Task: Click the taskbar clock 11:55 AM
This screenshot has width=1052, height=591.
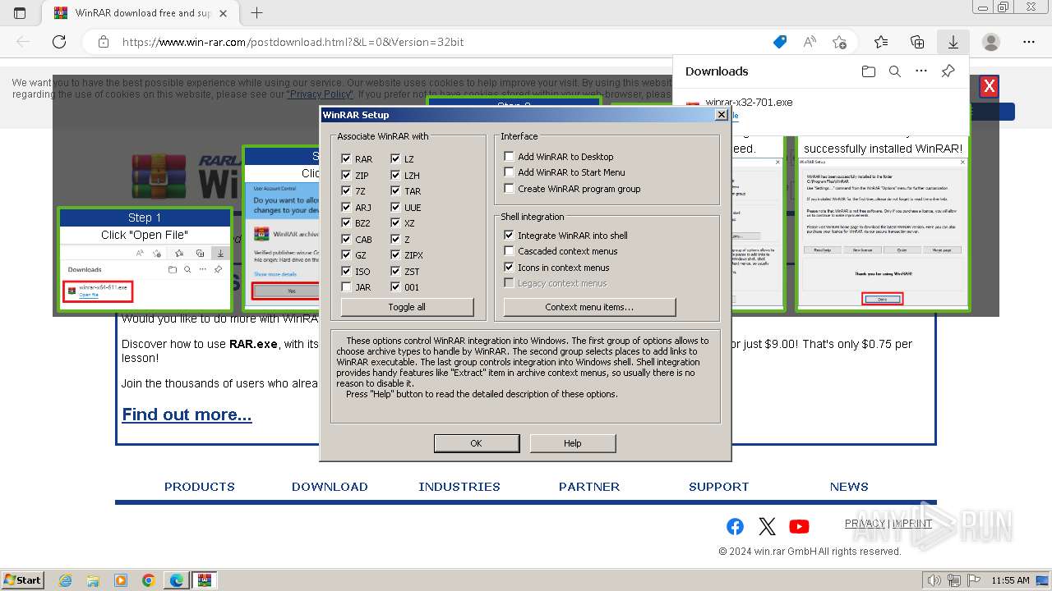Action: (x=1010, y=580)
